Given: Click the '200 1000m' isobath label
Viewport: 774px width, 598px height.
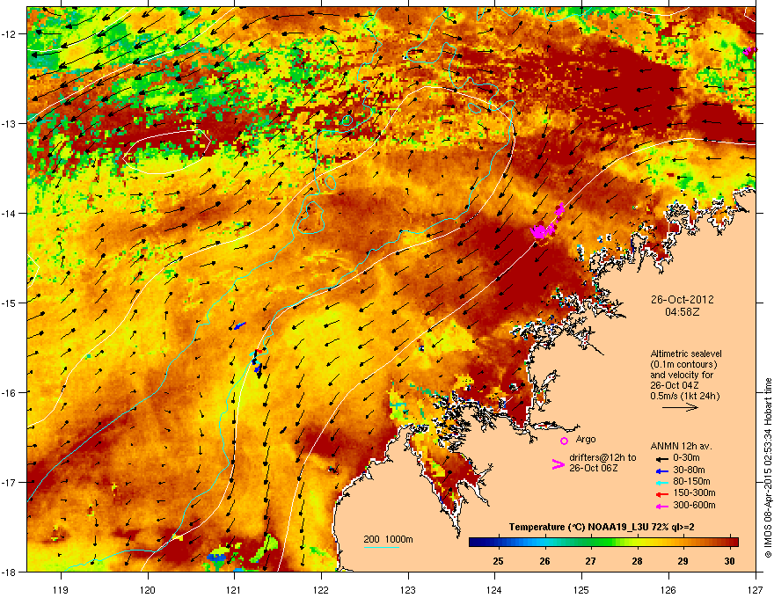Looking at the screenshot, I should click(x=388, y=539).
